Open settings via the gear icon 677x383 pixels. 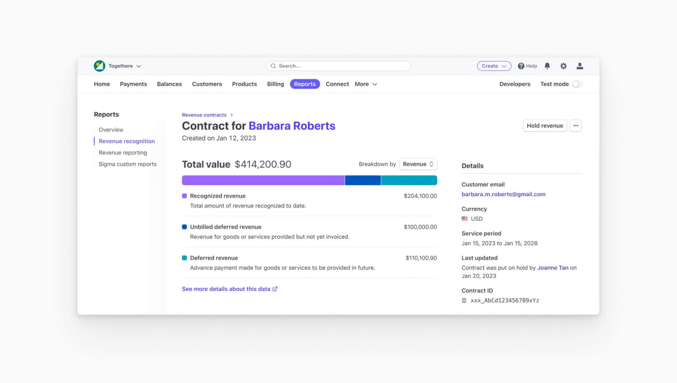coord(563,66)
